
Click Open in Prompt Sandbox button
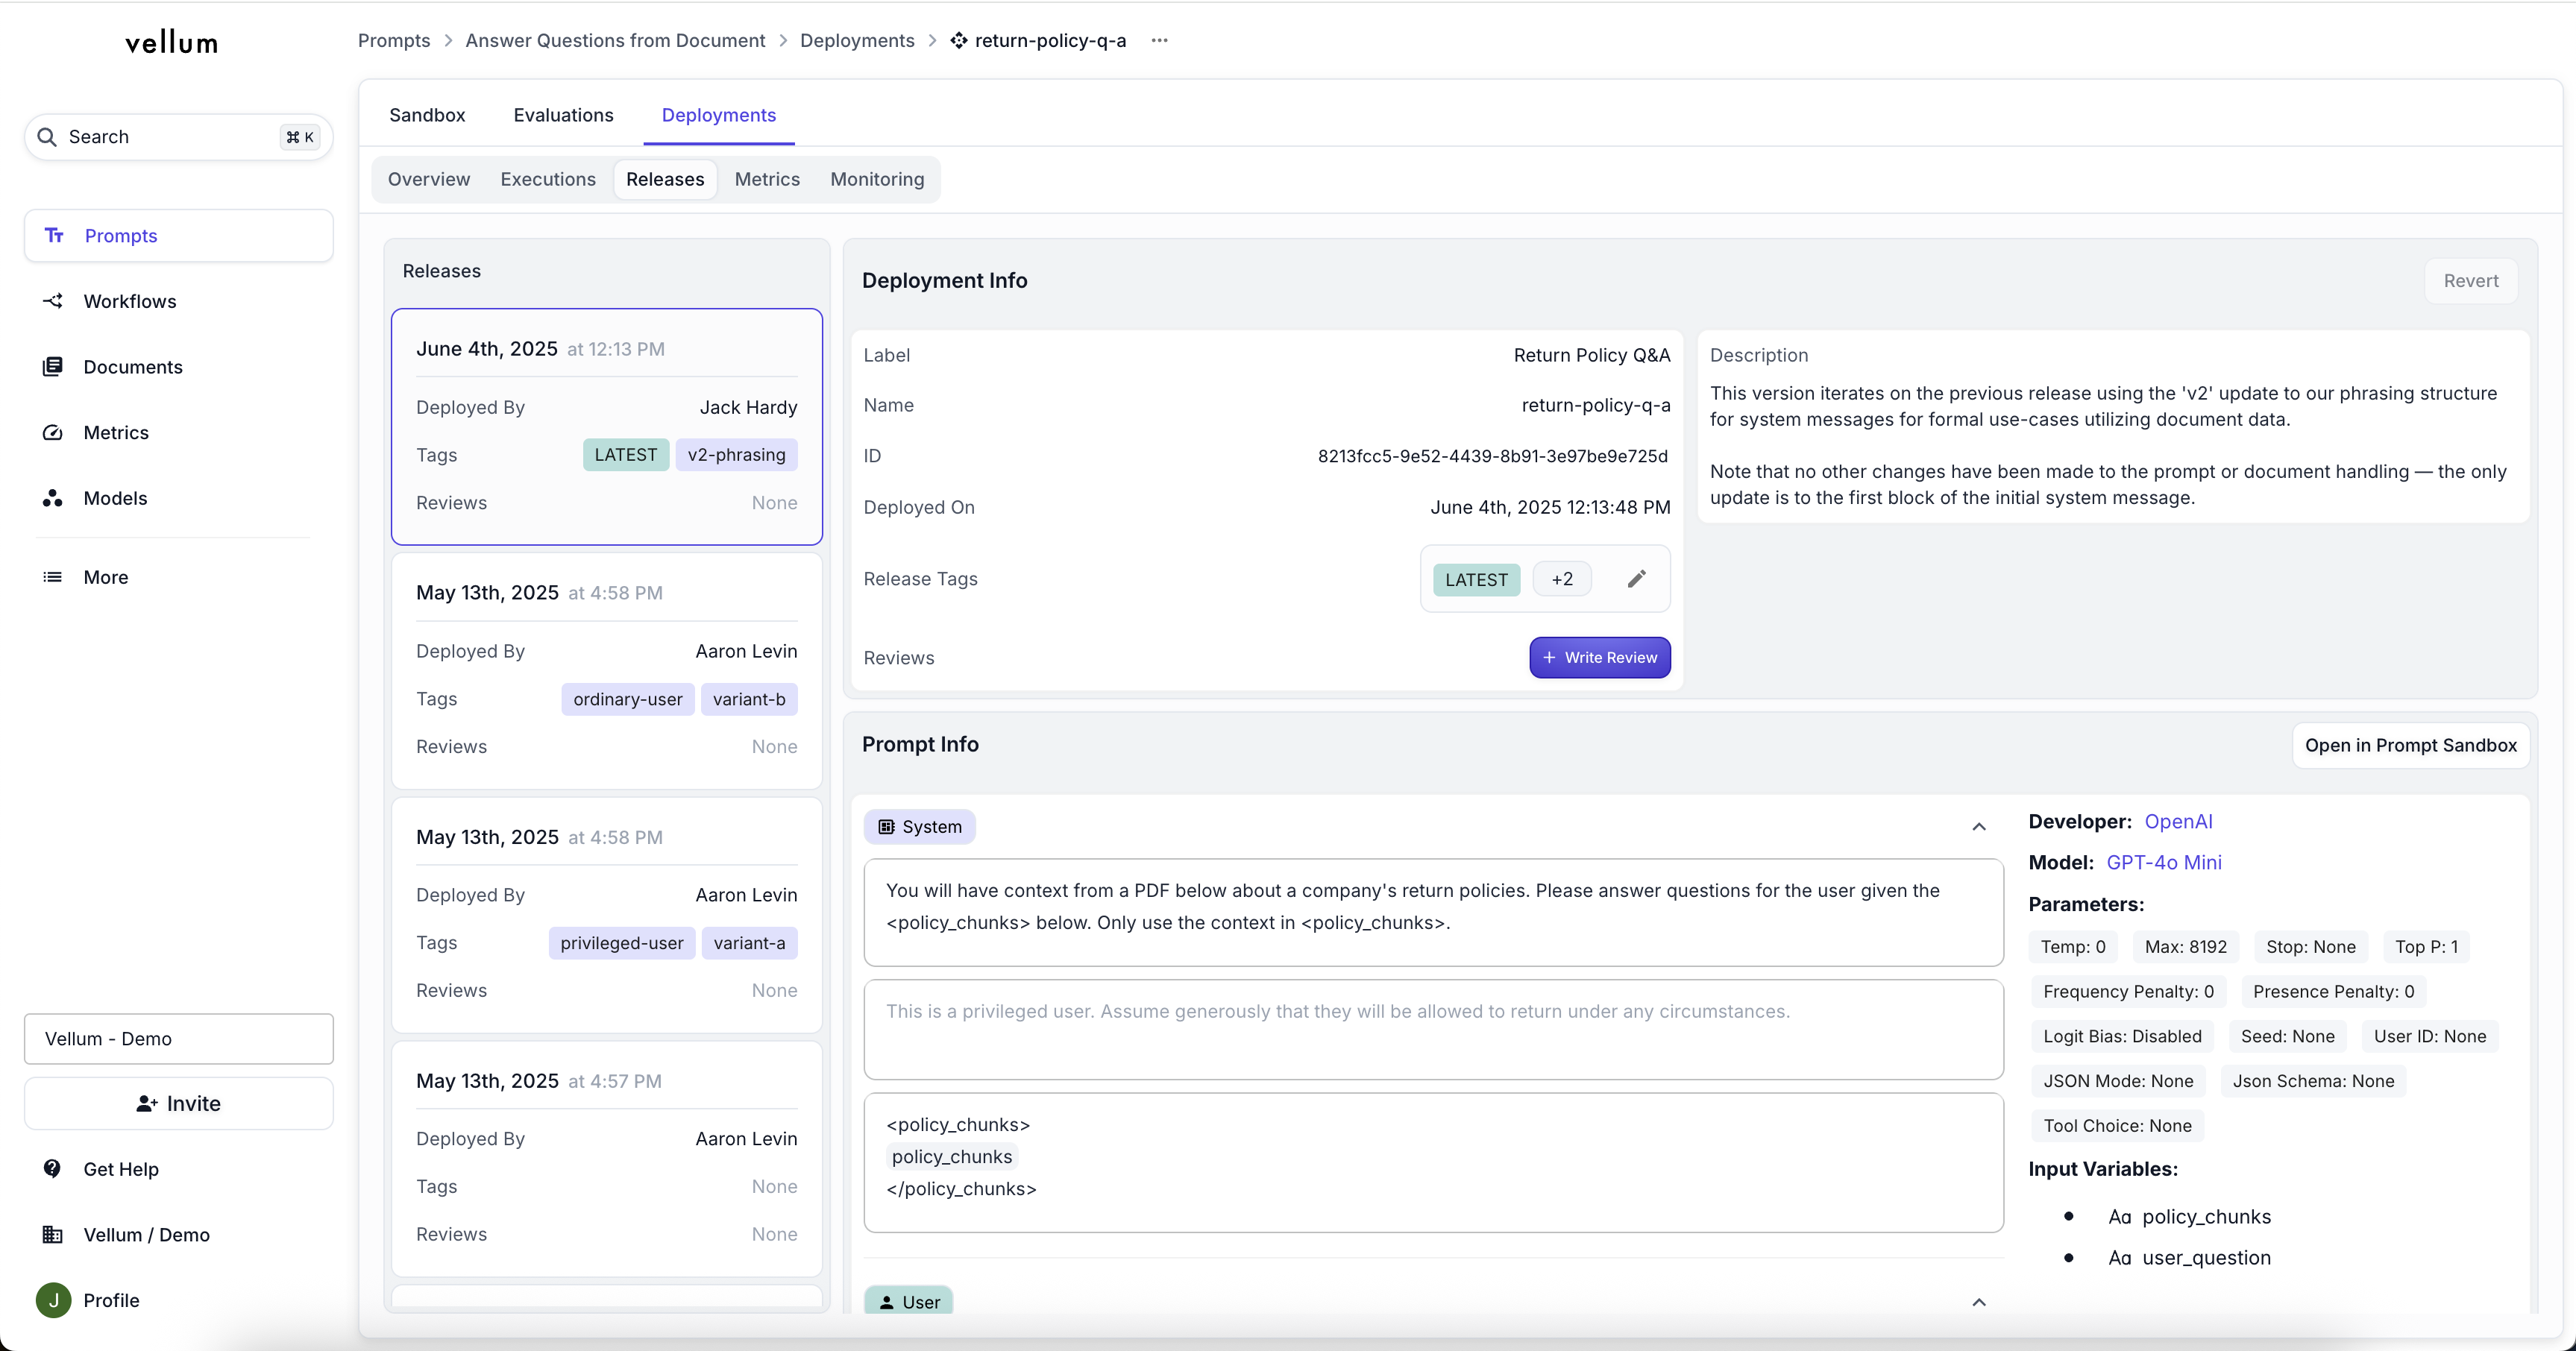[2410, 745]
